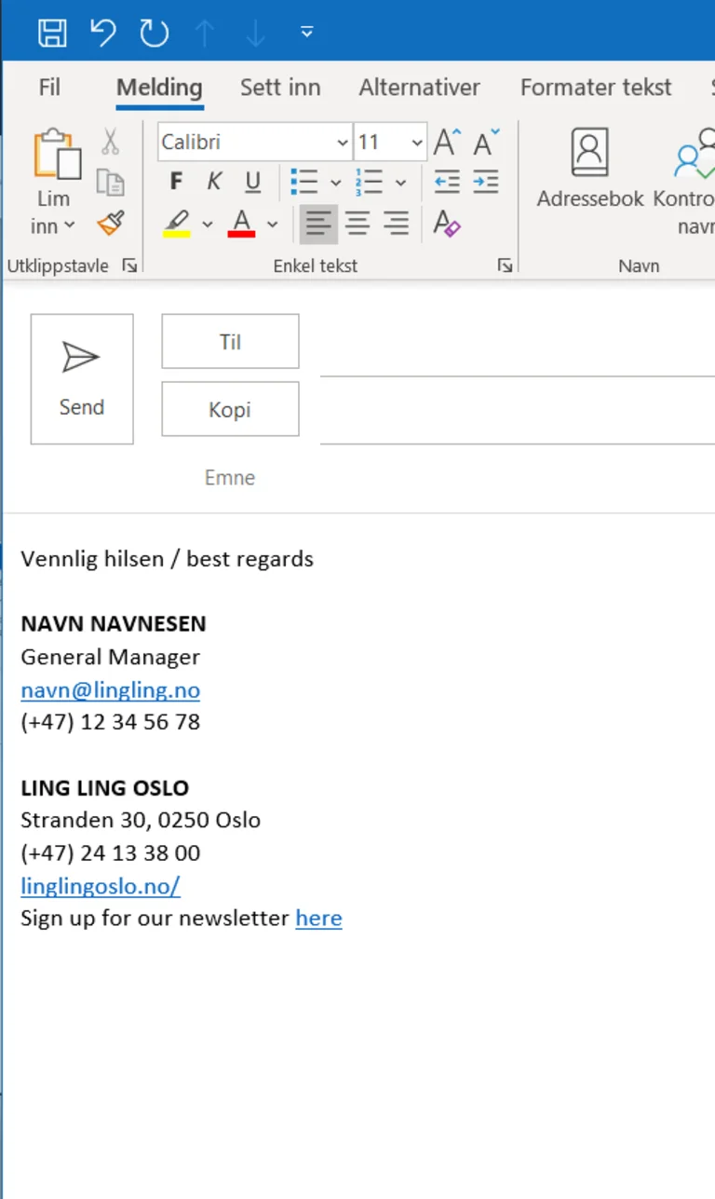Switch to the Sett inn tab

click(x=280, y=88)
